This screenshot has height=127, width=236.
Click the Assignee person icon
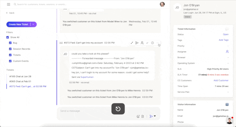[227, 51]
